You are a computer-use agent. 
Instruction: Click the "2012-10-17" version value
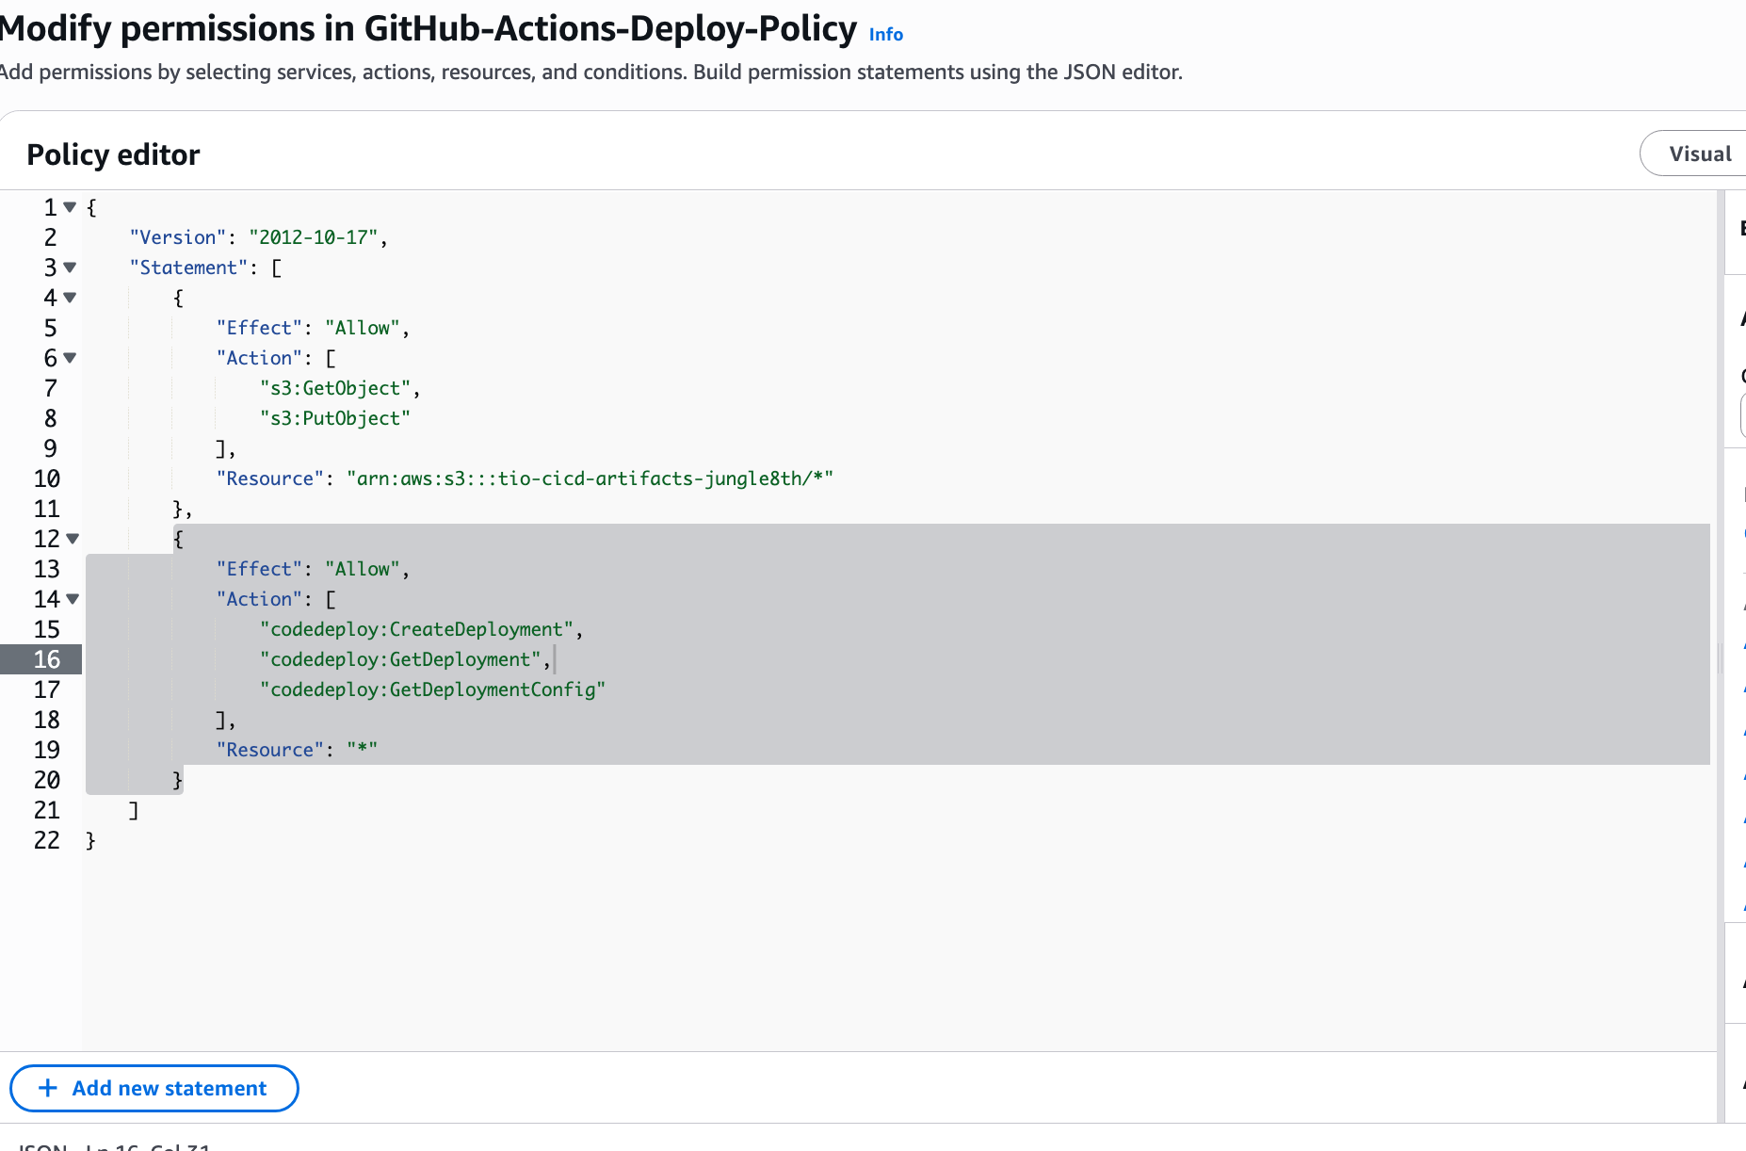point(313,237)
